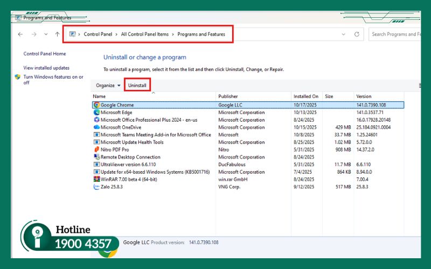Expand the address bar history dropdown
Viewport: 431px width, 269px height.
point(344,34)
